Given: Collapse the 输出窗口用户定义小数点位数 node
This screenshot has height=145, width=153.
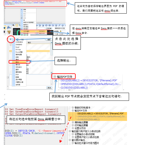Looking at the screenshot, I should click(70, 131).
